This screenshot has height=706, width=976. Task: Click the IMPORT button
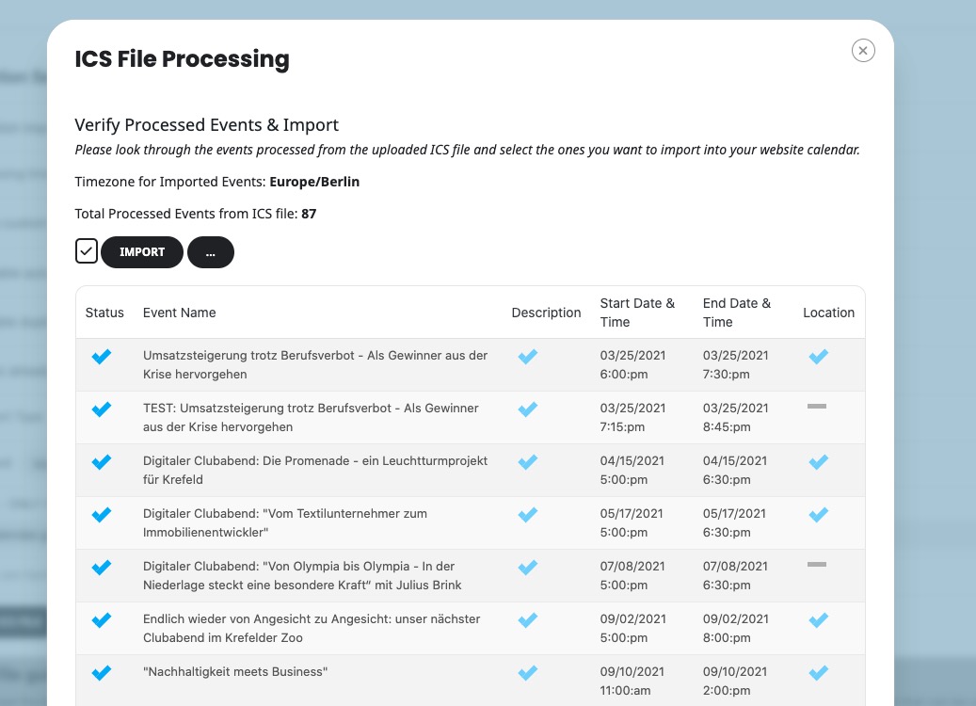pos(142,252)
